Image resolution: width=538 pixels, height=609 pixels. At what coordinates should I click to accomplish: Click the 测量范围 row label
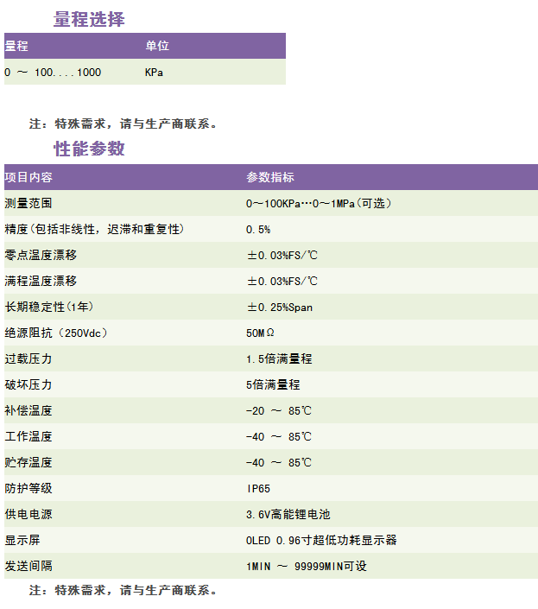[28, 203]
